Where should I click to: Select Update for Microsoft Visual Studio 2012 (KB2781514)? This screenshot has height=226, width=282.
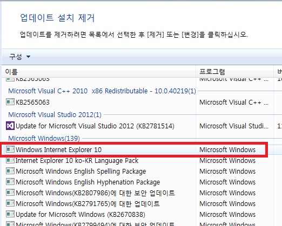[x=95, y=126]
